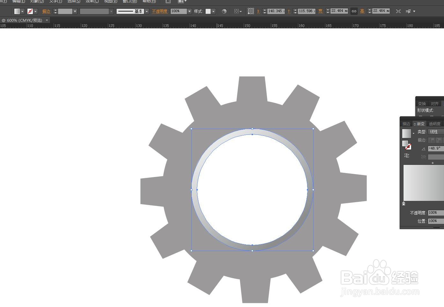Image resolution: width=444 pixels, height=307 pixels.
Task: Click the height value stepper arrows
Action: click(369, 11)
